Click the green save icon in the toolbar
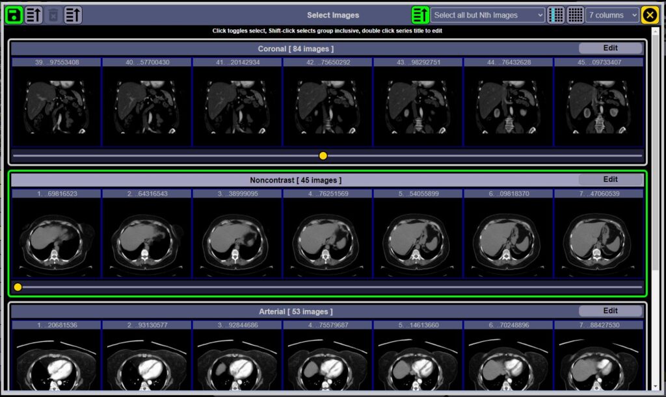Image resolution: width=666 pixels, height=397 pixels. [x=14, y=15]
